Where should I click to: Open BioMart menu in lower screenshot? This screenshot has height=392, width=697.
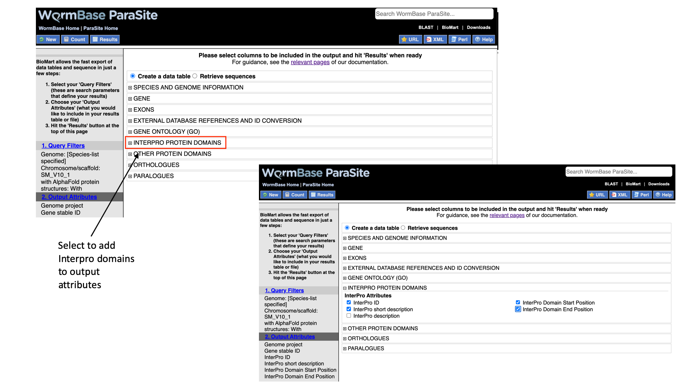pos(633,184)
